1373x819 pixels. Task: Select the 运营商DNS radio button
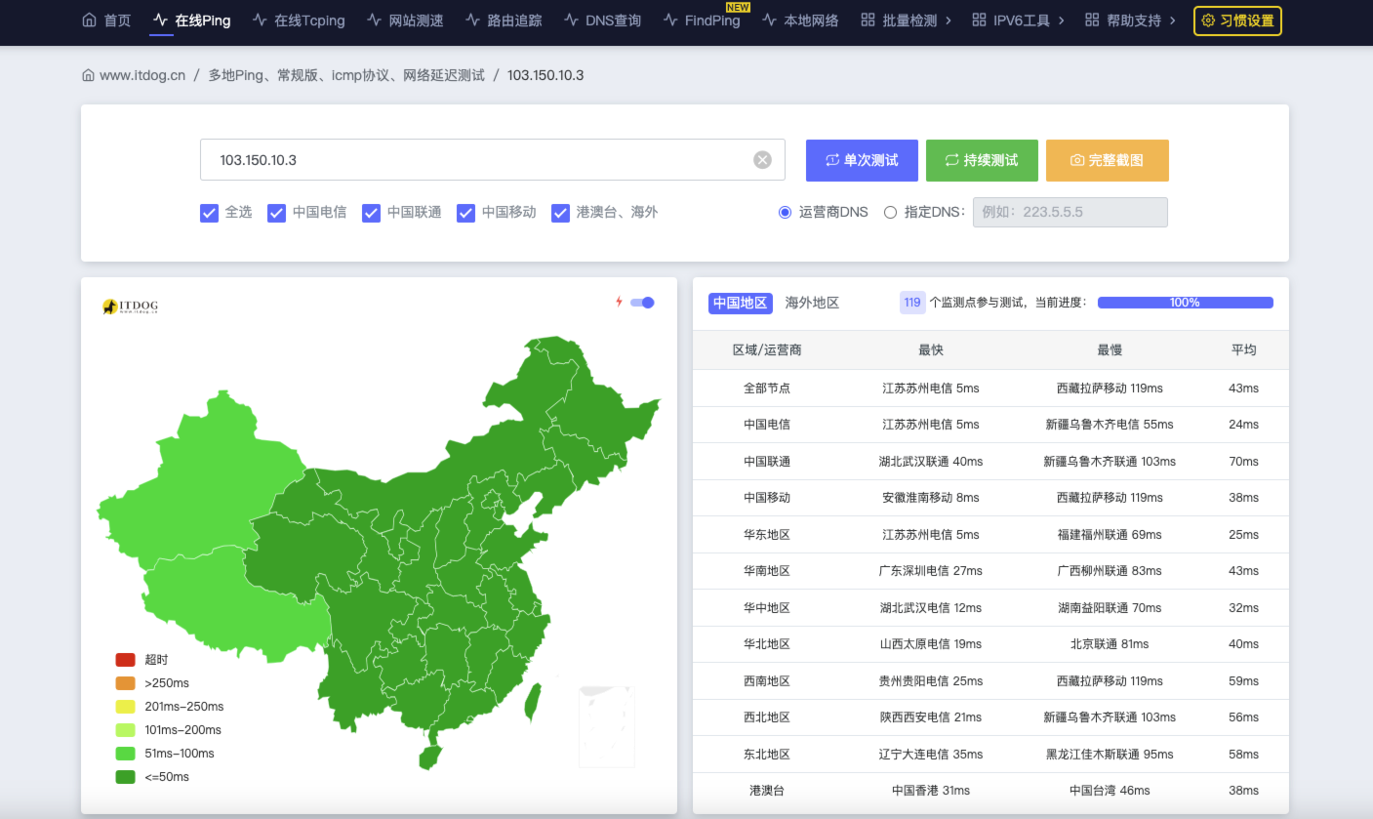coord(785,212)
